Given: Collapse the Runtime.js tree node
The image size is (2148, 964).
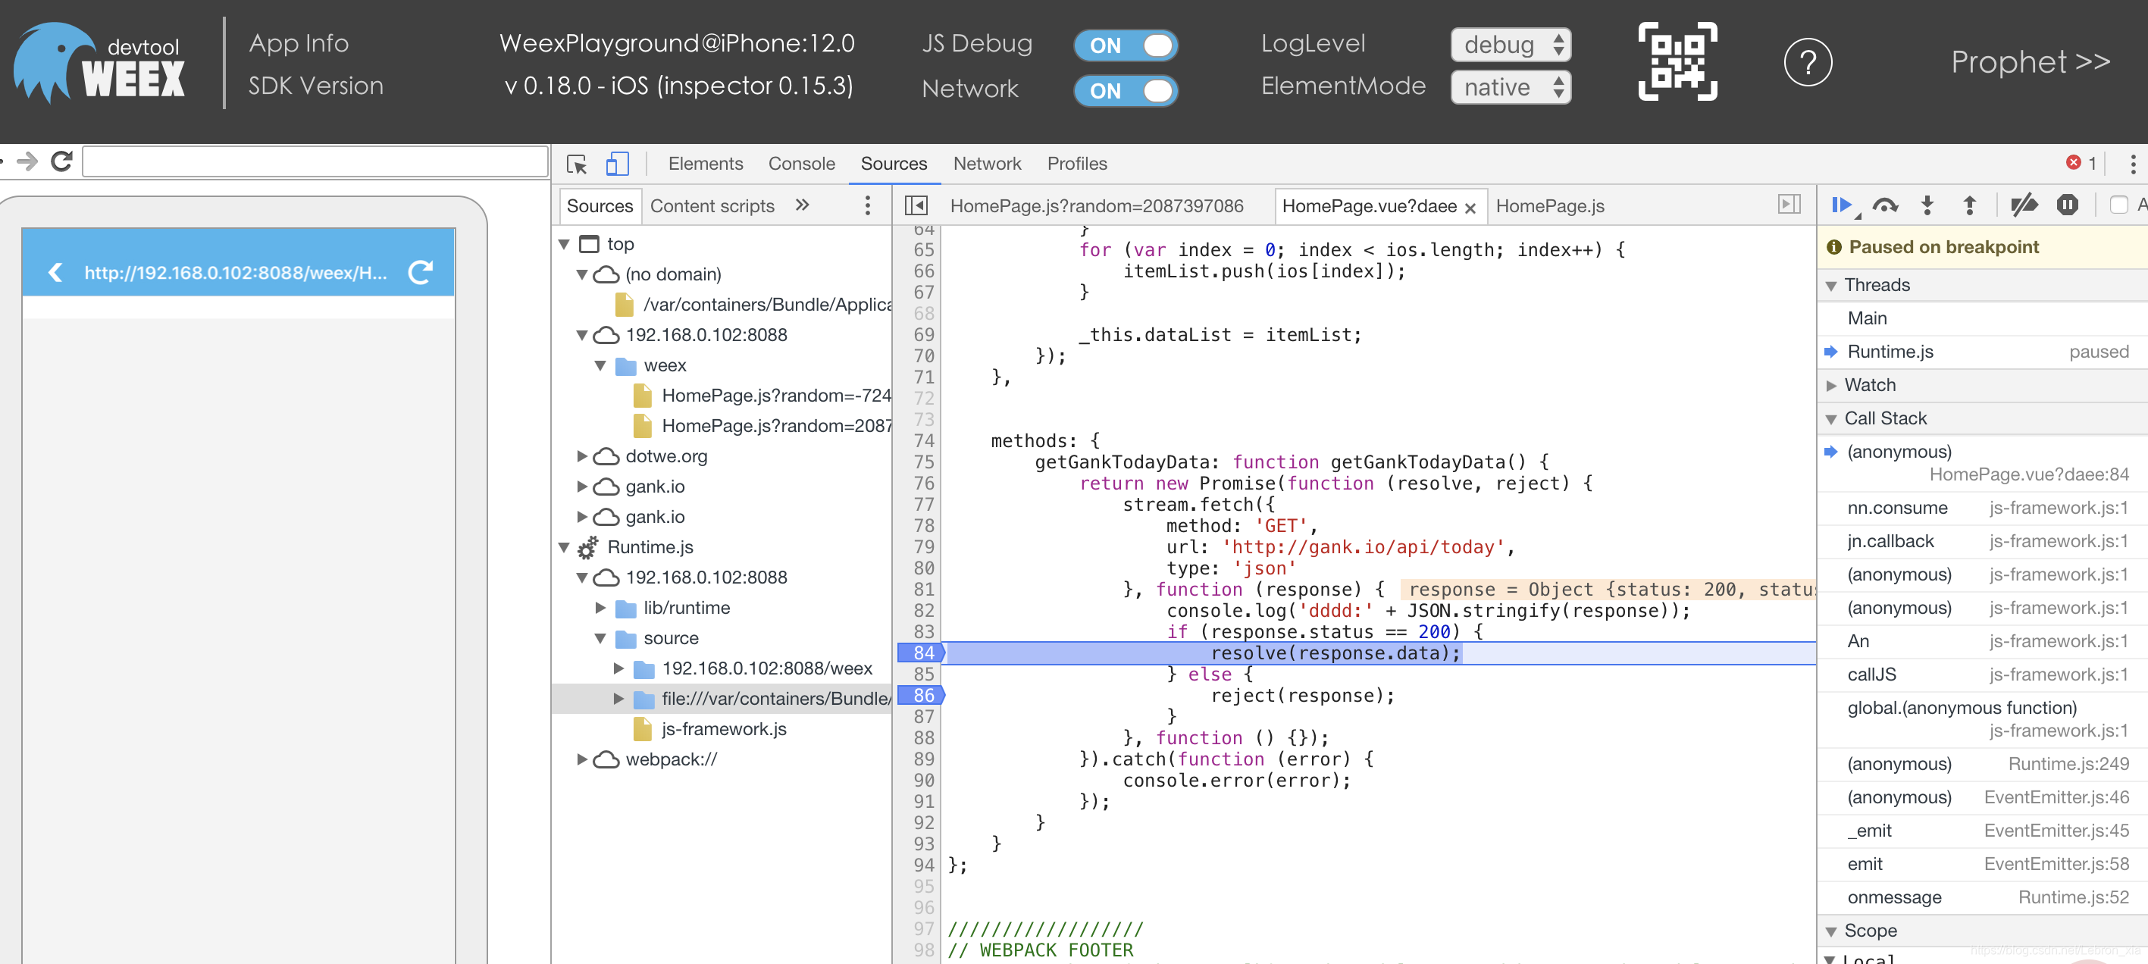Looking at the screenshot, I should tap(565, 547).
